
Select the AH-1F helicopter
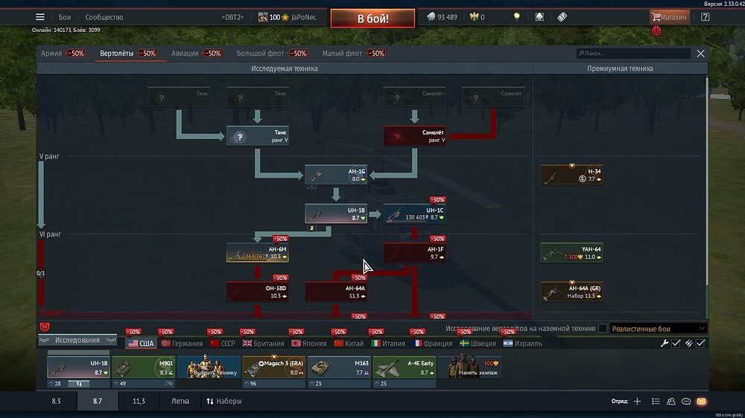tap(414, 253)
